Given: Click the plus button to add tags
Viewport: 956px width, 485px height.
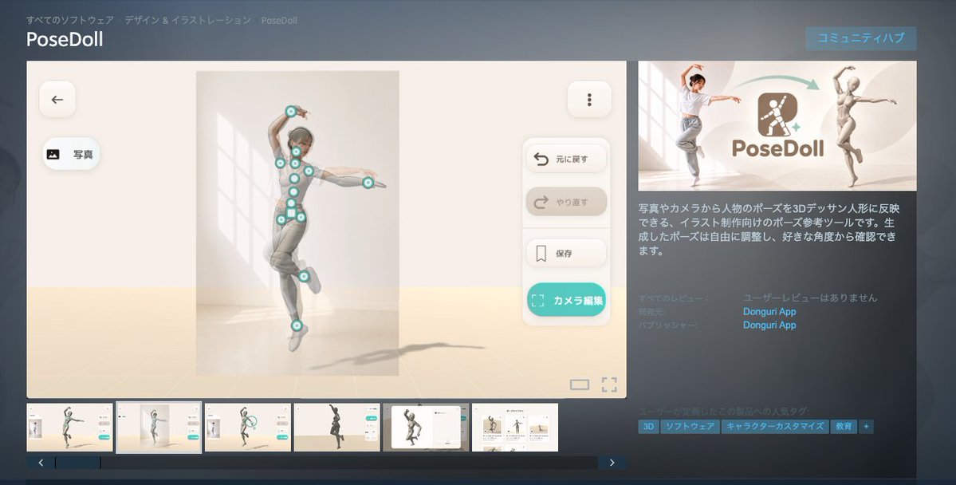Looking at the screenshot, I should (866, 427).
